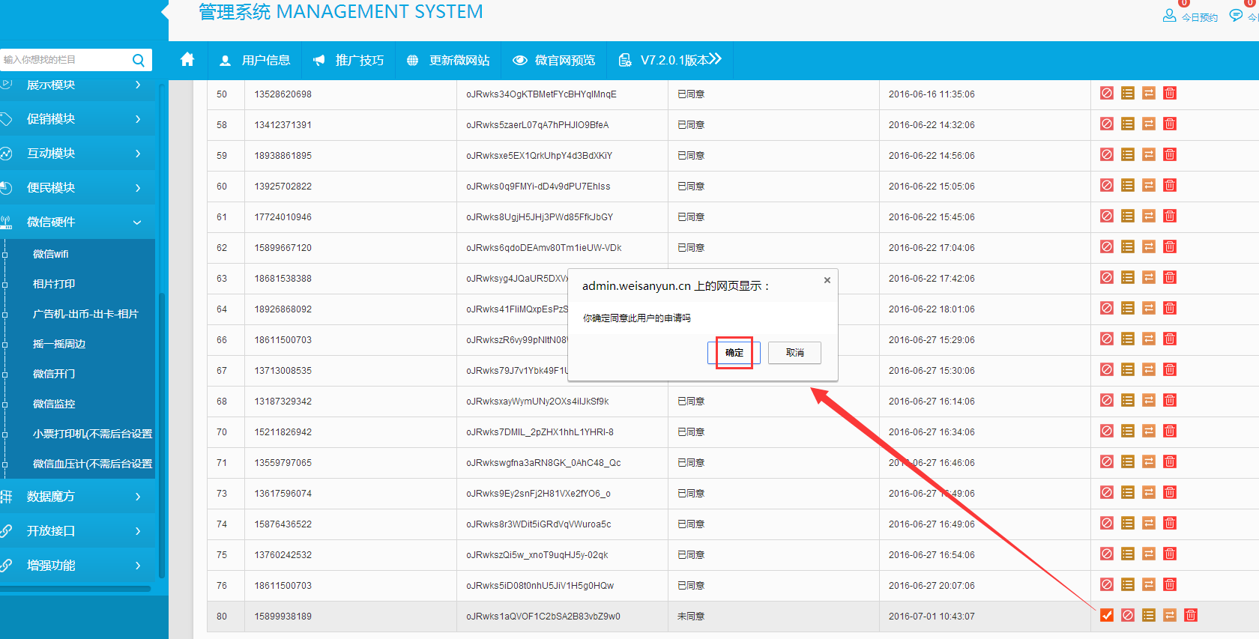The height and width of the screenshot is (639, 1259).
Task: Click timestamp 2016-07-01 10:43:07
Action: tap(932, 617)
